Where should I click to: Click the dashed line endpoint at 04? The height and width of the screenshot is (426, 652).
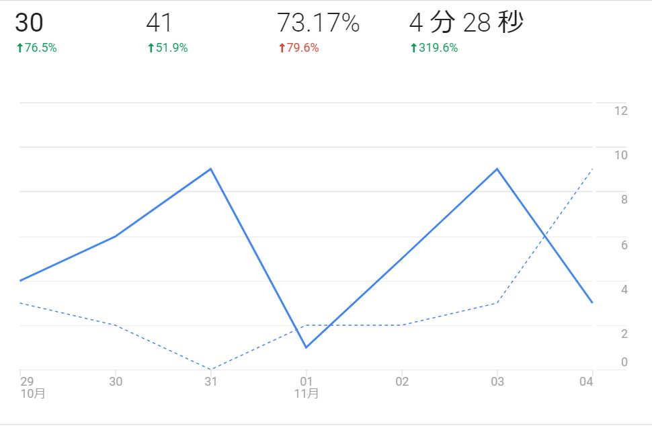click(x=592, y=169)
